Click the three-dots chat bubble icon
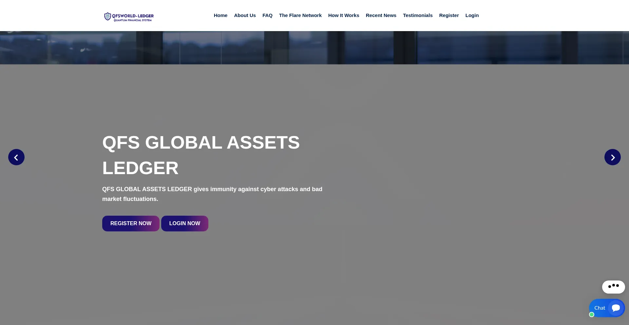 [x=614, y=287]
